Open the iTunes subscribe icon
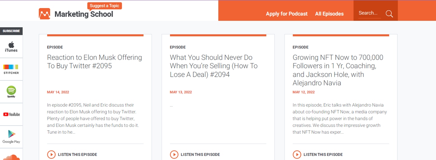This screenshot has width=436, height=160. 11,47
